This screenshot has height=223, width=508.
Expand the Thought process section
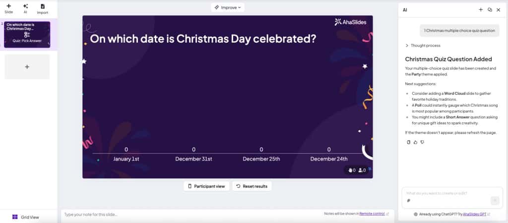coord(423,46)
